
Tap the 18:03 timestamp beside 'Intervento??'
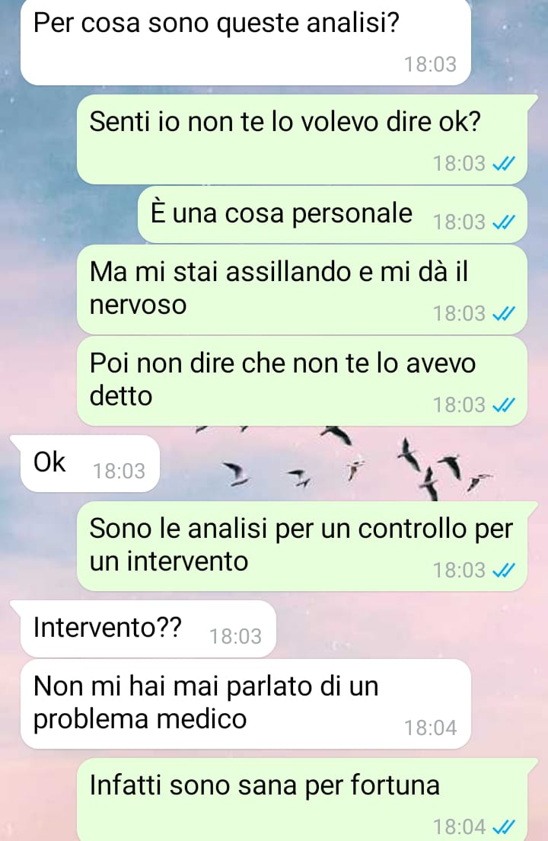click(235, 636)
